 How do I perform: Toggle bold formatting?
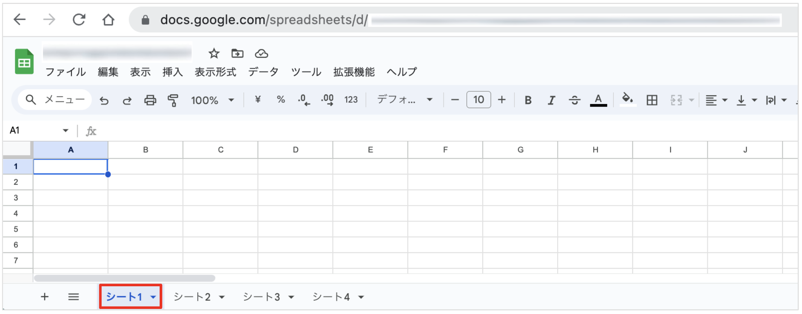coord(528,100)
